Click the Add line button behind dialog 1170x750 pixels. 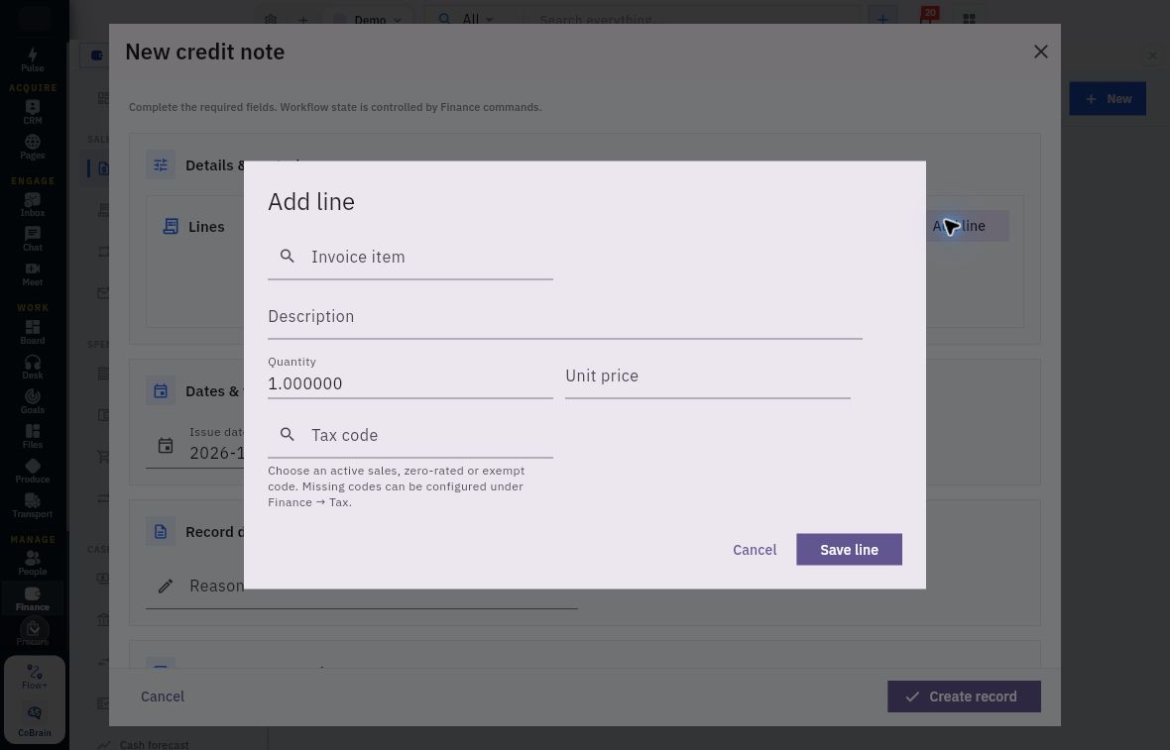pyautogui.click(x=968, y=226)
